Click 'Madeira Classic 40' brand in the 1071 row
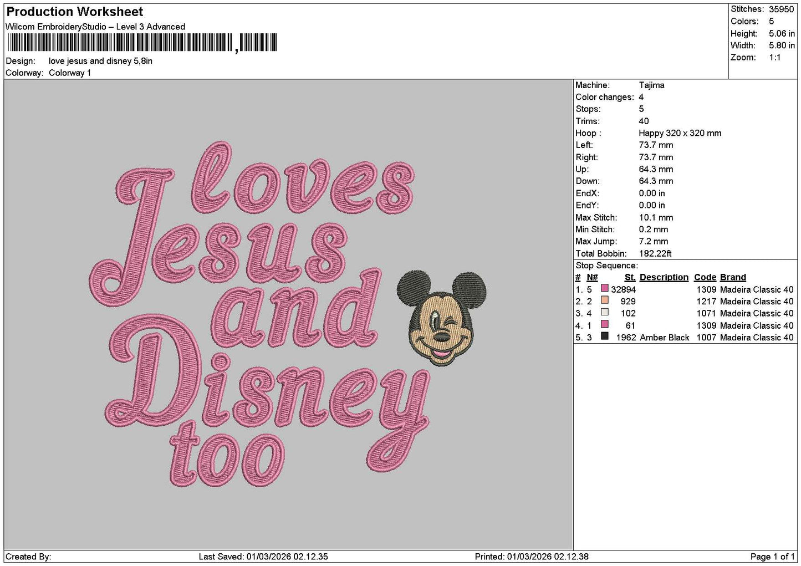This screenshot has width=801, height=566. tap(757, 313)
